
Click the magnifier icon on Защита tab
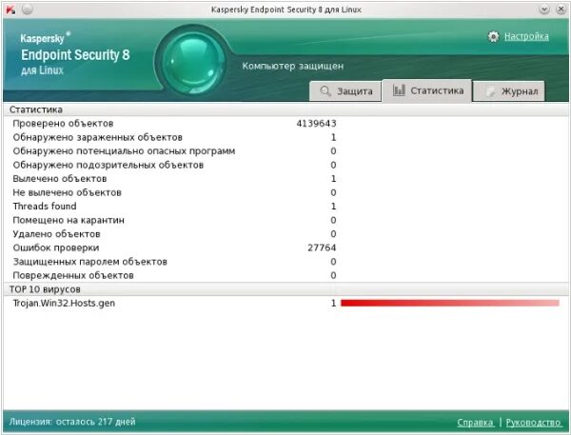click(325, 90)
